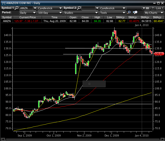Expand Symbol 1 Candlestick chart type dropdown
Screen dimensions: 165x141
click(x=60, y=8)
